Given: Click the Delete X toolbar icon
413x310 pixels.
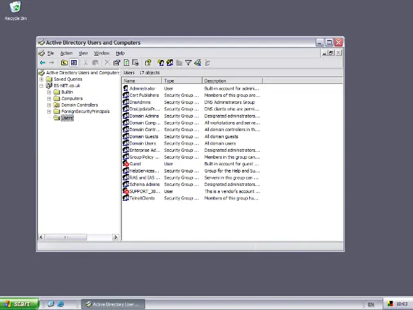Looking at the screenshot, I should tap(107, 63).
